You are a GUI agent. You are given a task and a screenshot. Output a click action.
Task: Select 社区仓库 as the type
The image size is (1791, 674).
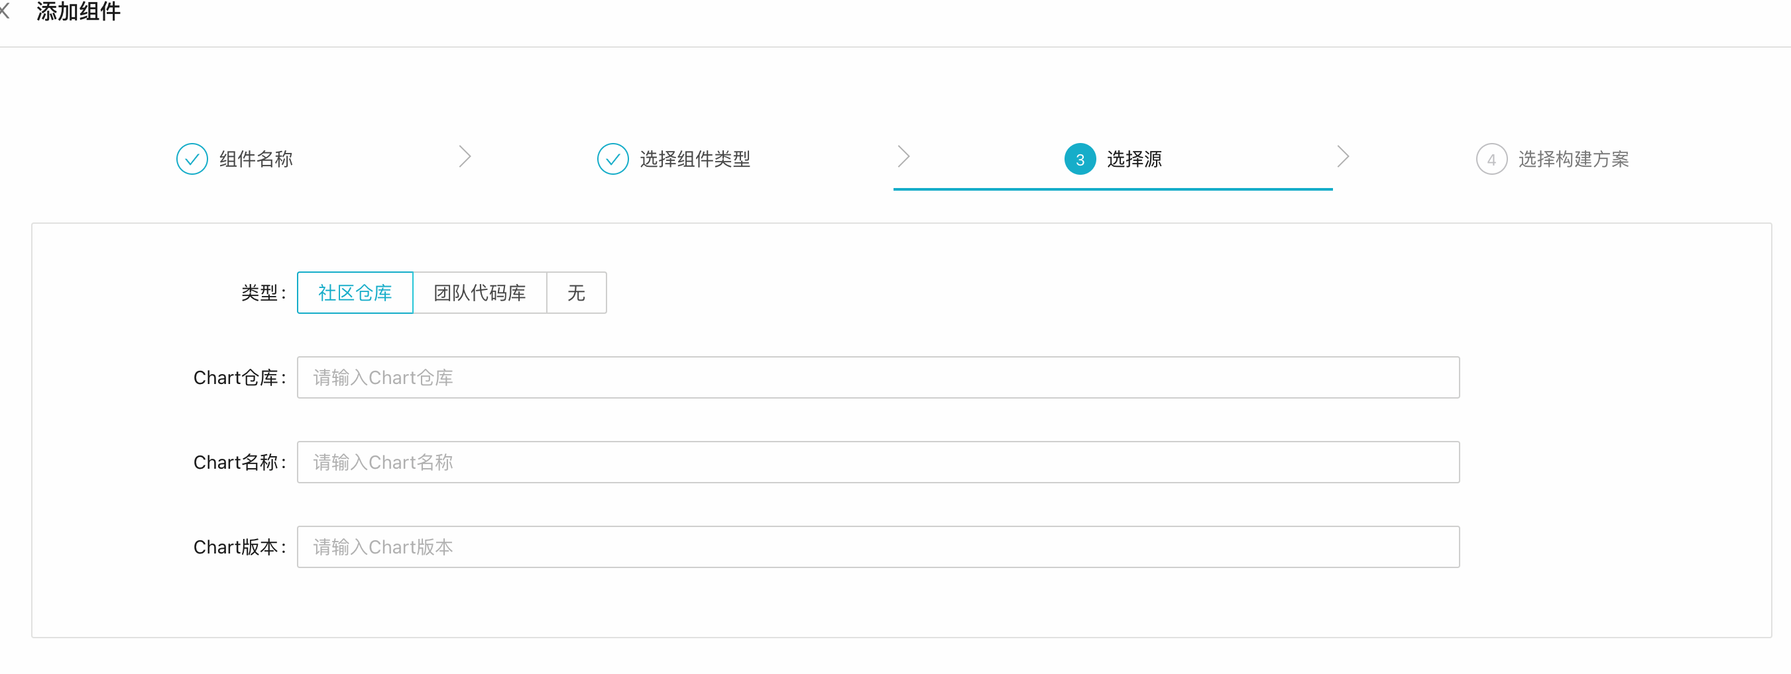(x=355, y=293)
